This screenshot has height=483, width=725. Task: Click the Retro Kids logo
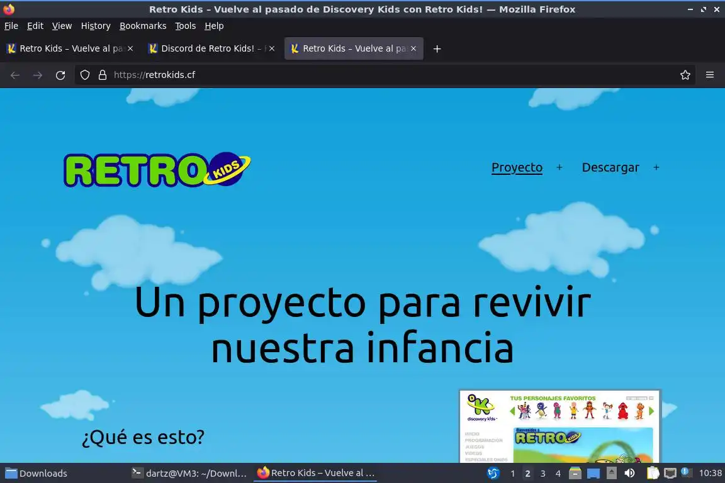157,170
